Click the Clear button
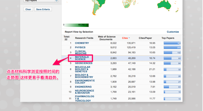The width and height of the screenshot is (203, 111). 28,9
